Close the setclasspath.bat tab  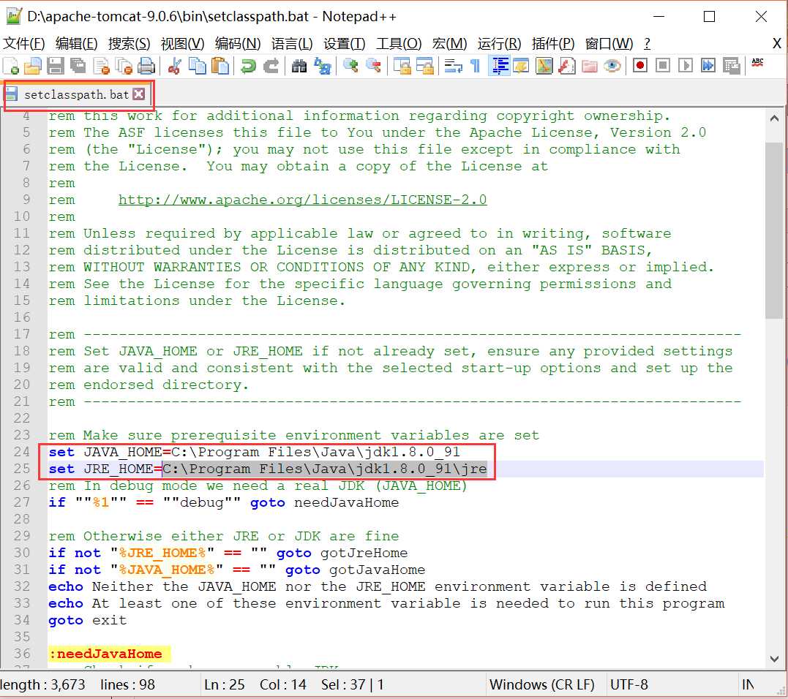pos(139,94)
